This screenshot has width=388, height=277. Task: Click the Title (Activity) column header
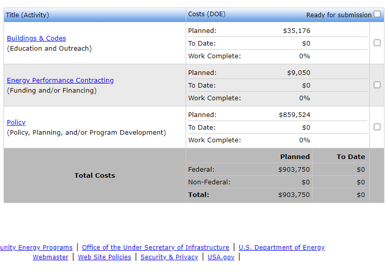(x=27, y=15)
